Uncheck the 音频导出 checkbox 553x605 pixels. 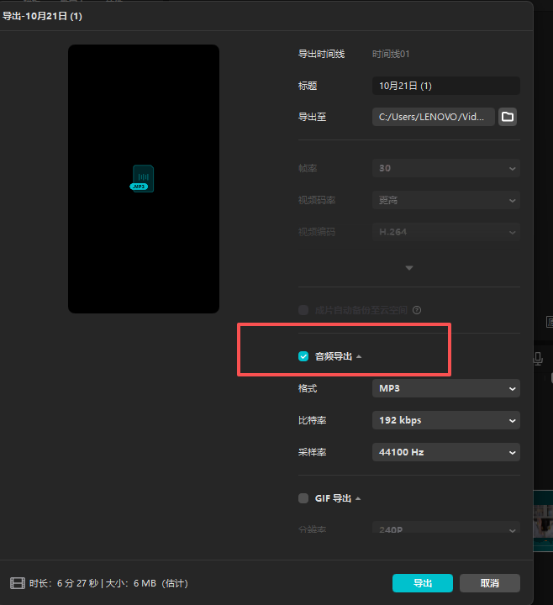(x=303, y=356)
